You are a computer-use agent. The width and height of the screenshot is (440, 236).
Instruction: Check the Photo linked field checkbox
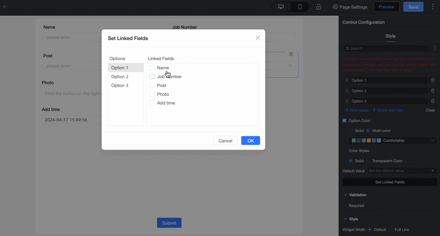point(152,94)
